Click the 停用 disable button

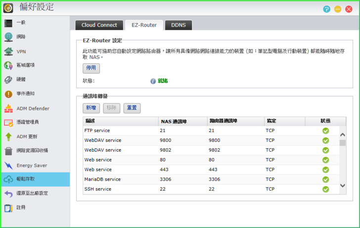[x=91, y=68]
